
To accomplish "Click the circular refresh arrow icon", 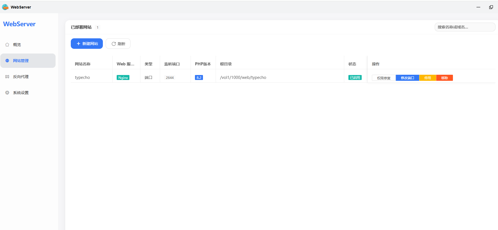I will [x=113, y=44].
